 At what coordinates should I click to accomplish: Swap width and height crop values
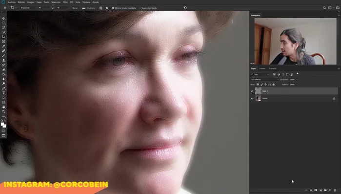[x=53, y=8]
